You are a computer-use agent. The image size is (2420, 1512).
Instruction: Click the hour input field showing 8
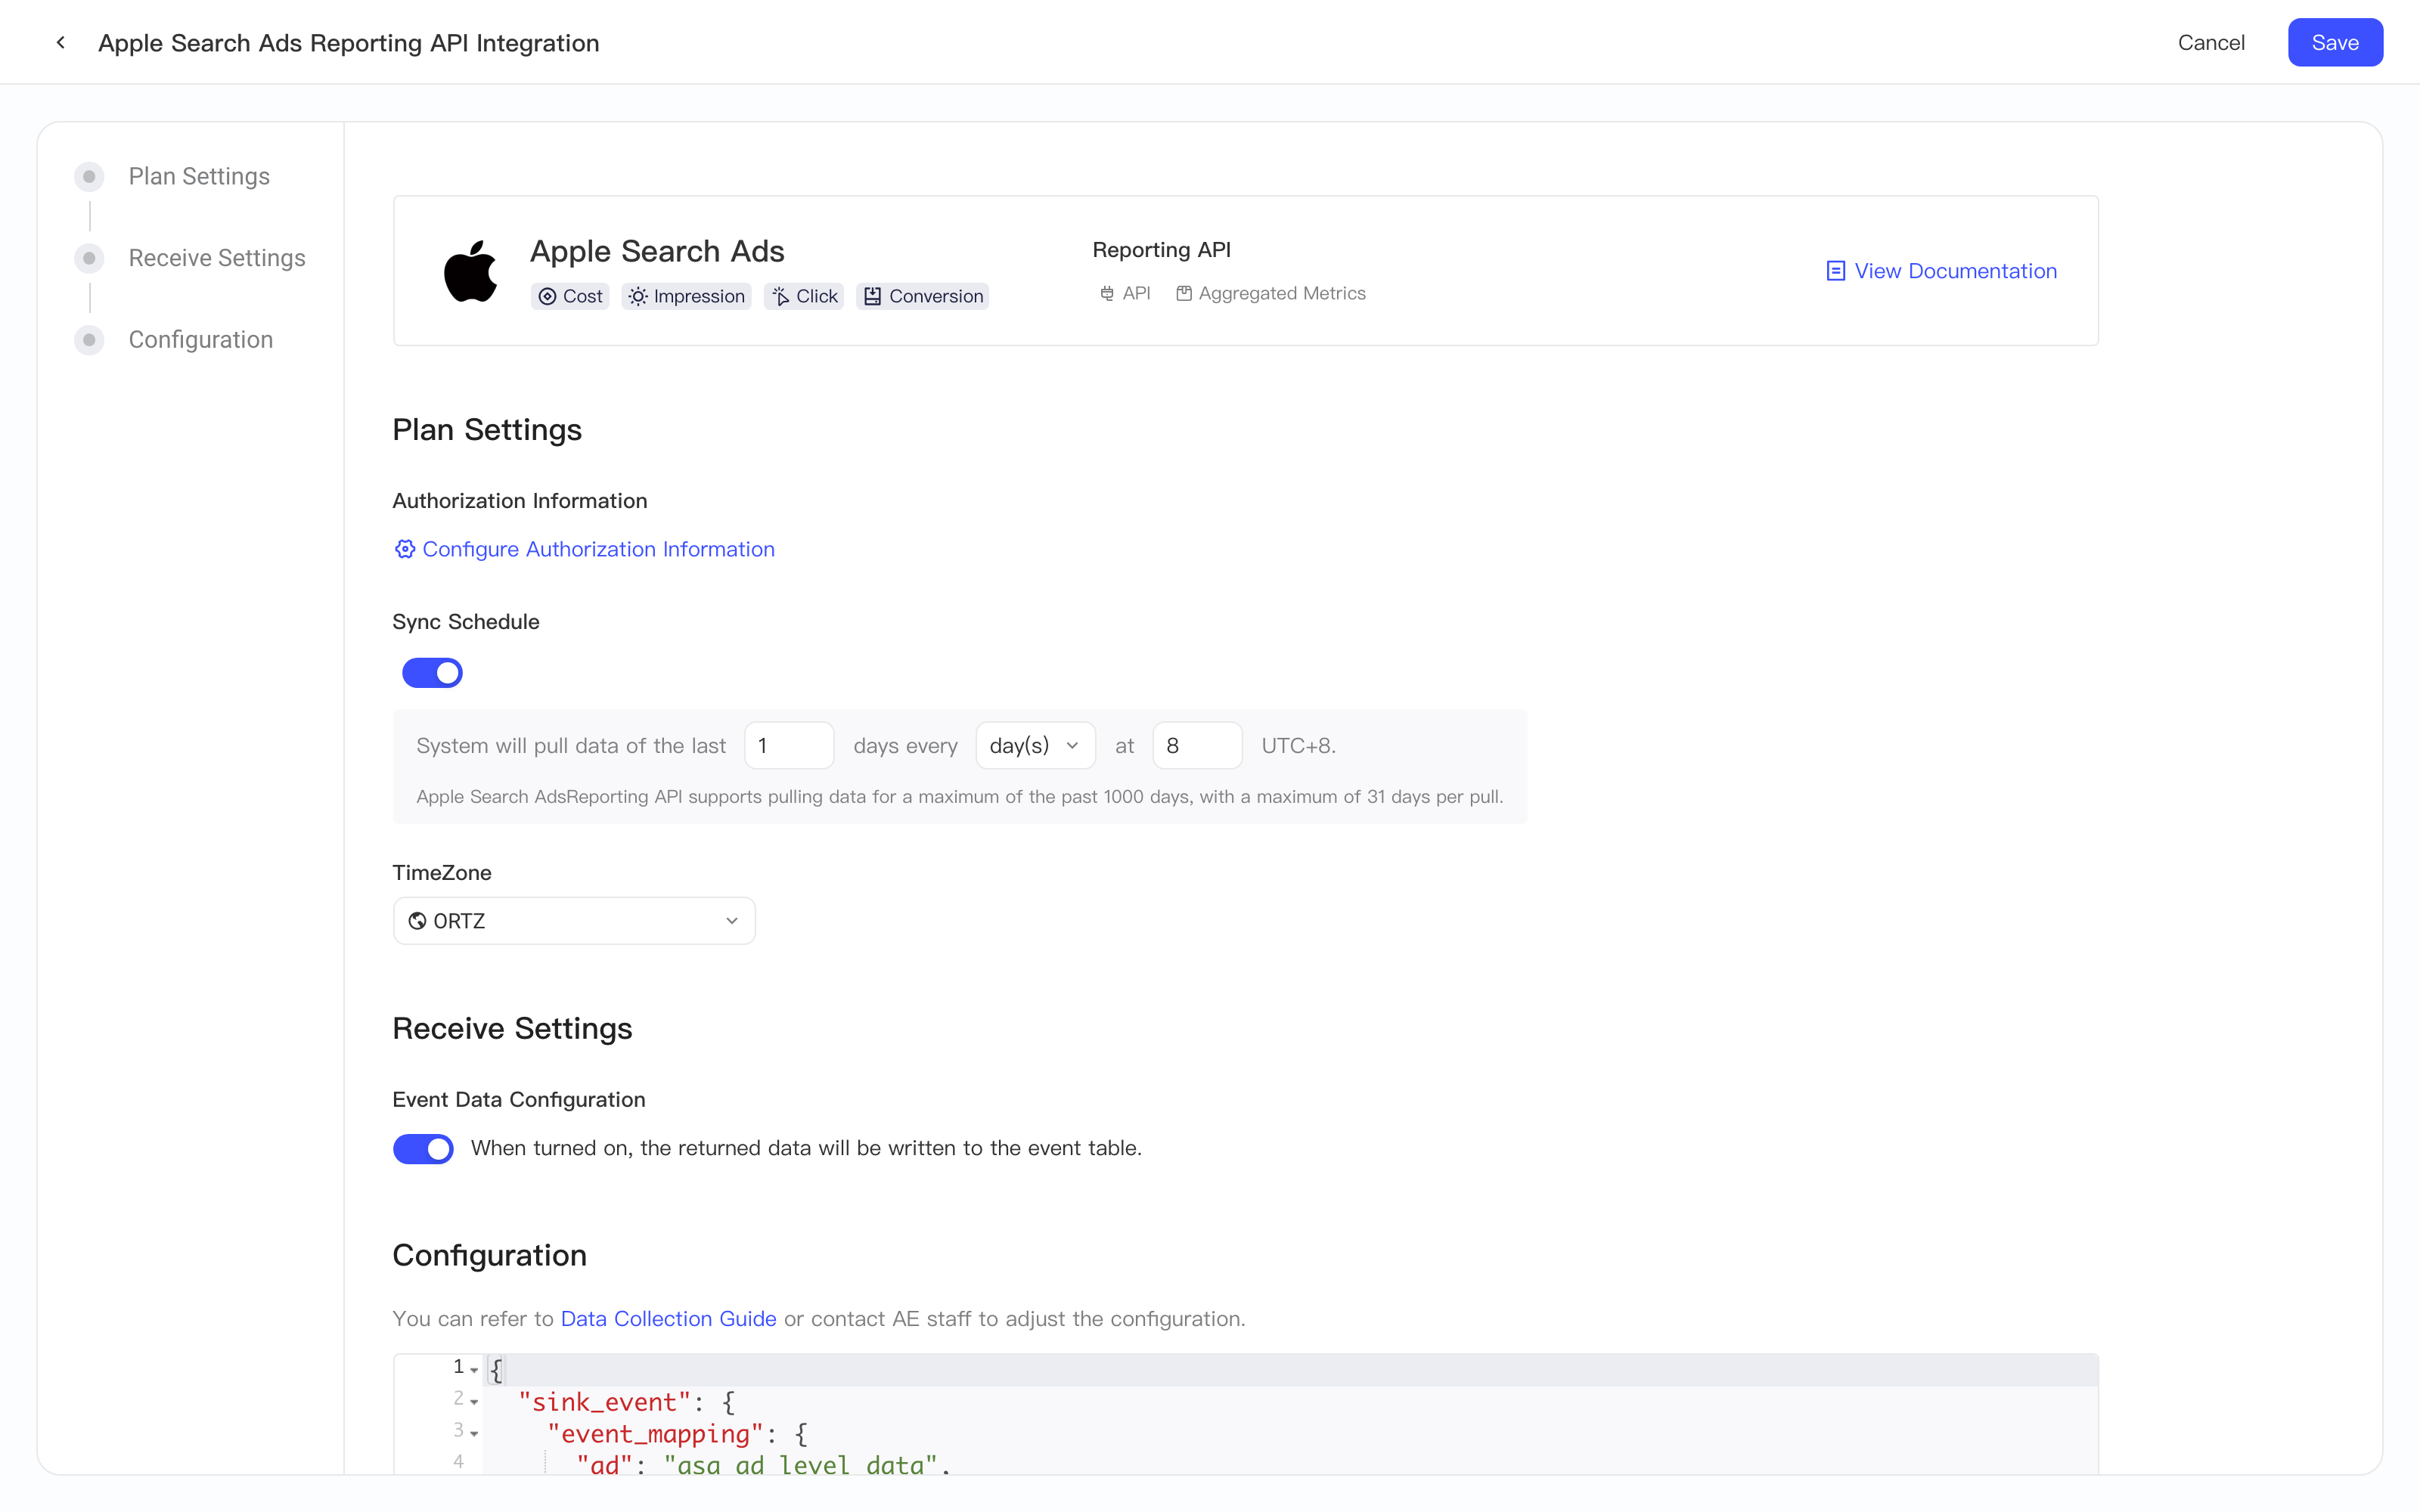click(1197, 745)
